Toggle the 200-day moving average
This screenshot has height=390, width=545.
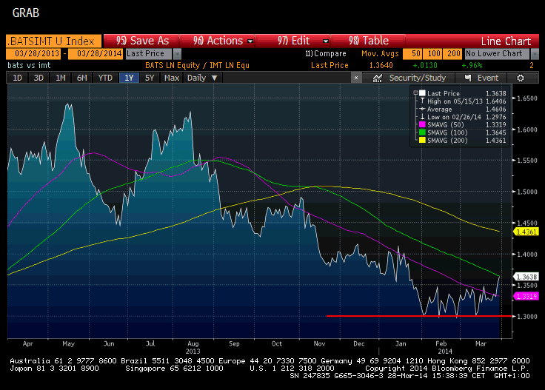point(453,54)
